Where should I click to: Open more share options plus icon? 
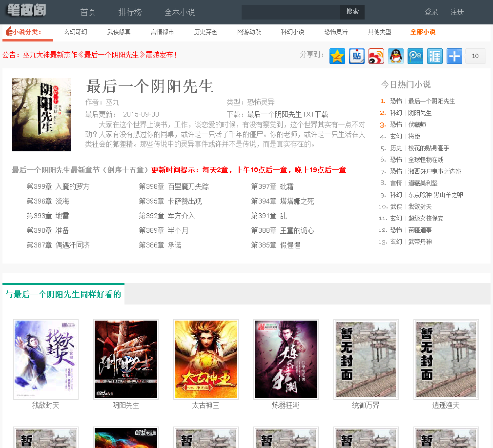pyautogui.click(x=454, y=56)
